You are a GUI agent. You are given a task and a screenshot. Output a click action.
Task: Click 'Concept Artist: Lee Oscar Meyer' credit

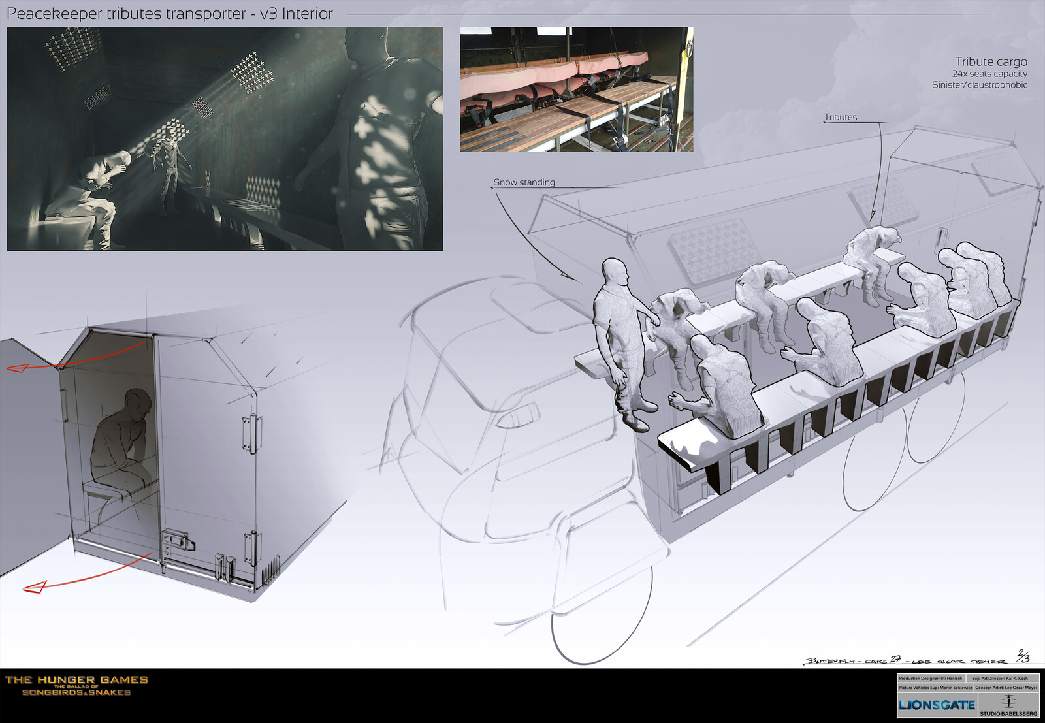pyautogui.click(x=1006, y=687)
